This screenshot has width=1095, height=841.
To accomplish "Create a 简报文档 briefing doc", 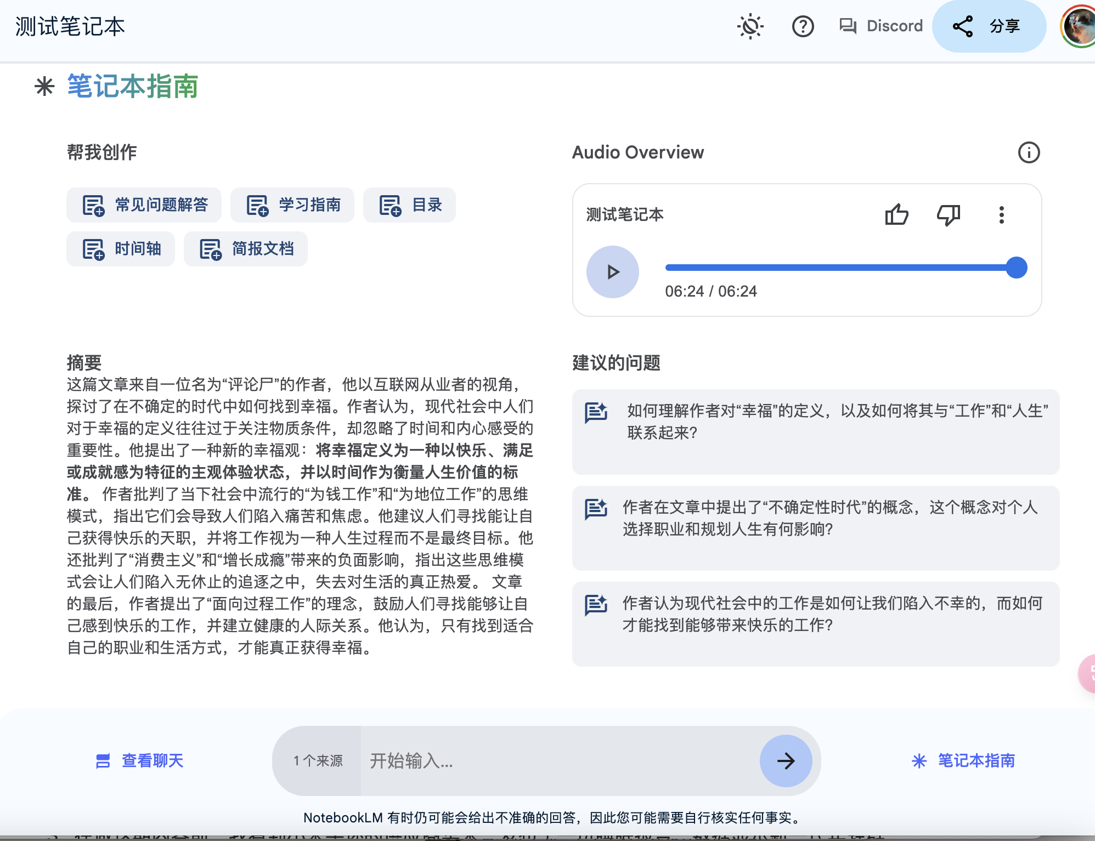I will [x=245, y=249].
